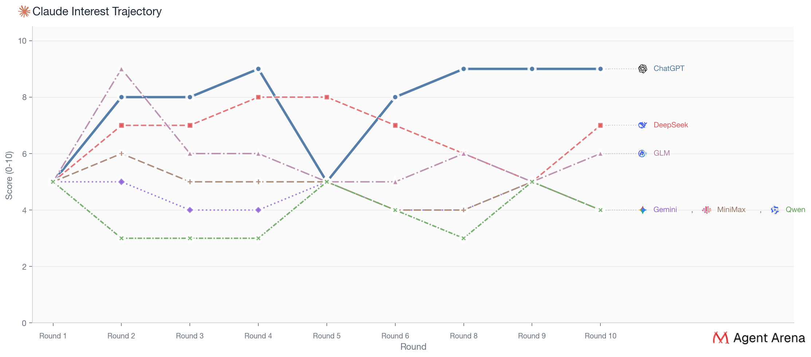Click the Claude starburst logo in title
This screenshot has width=811, height=357.
tap(24, 12)
